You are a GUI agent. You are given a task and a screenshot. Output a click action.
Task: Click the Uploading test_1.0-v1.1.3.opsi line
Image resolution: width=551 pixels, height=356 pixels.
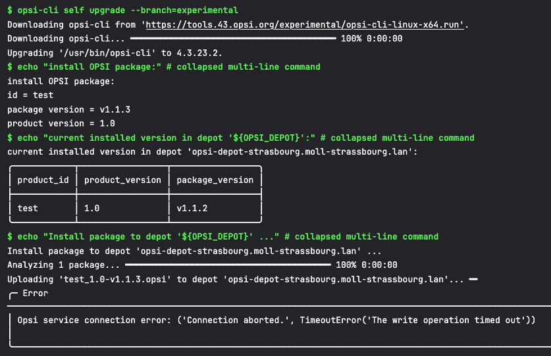pyautogui.click(x=236, y=280)
